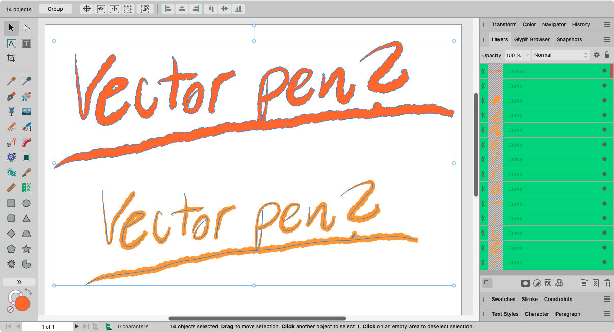
Task: Select the Artistic Text tool
Action: [11, 44]
